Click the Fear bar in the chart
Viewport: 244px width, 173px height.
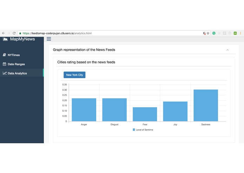(x=145, y=114)
